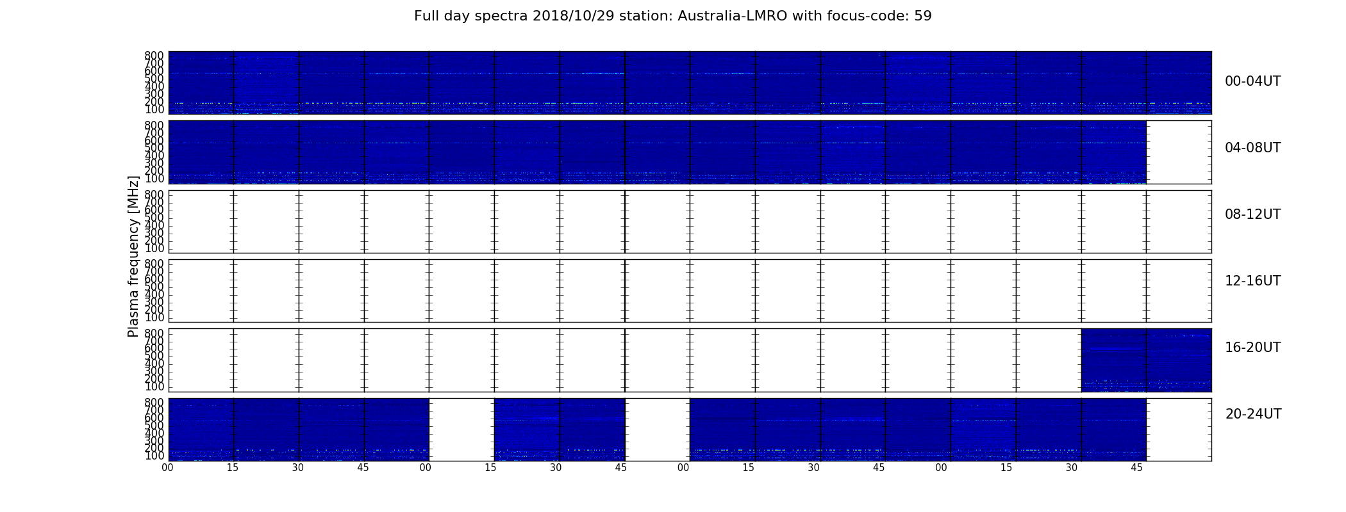Image resolution: width=1346 pixels, height=512 pixels.
Task: Select the '12-16UT' row label
Action: pos(1252,281)
